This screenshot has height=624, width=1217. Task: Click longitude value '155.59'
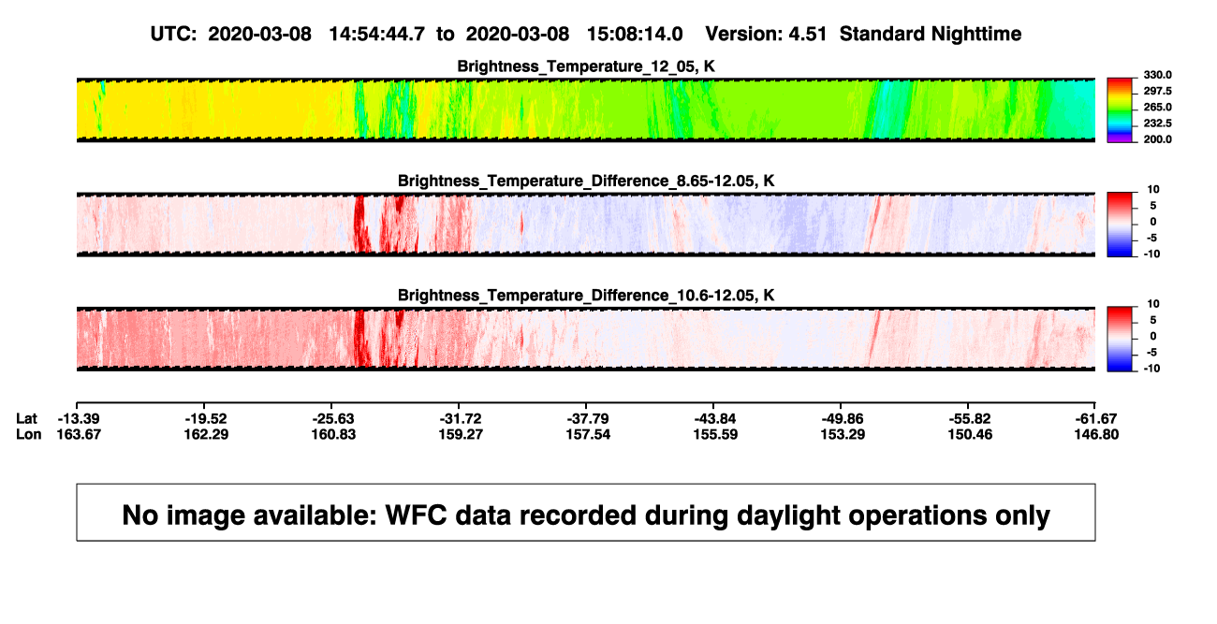click(715, 434)
